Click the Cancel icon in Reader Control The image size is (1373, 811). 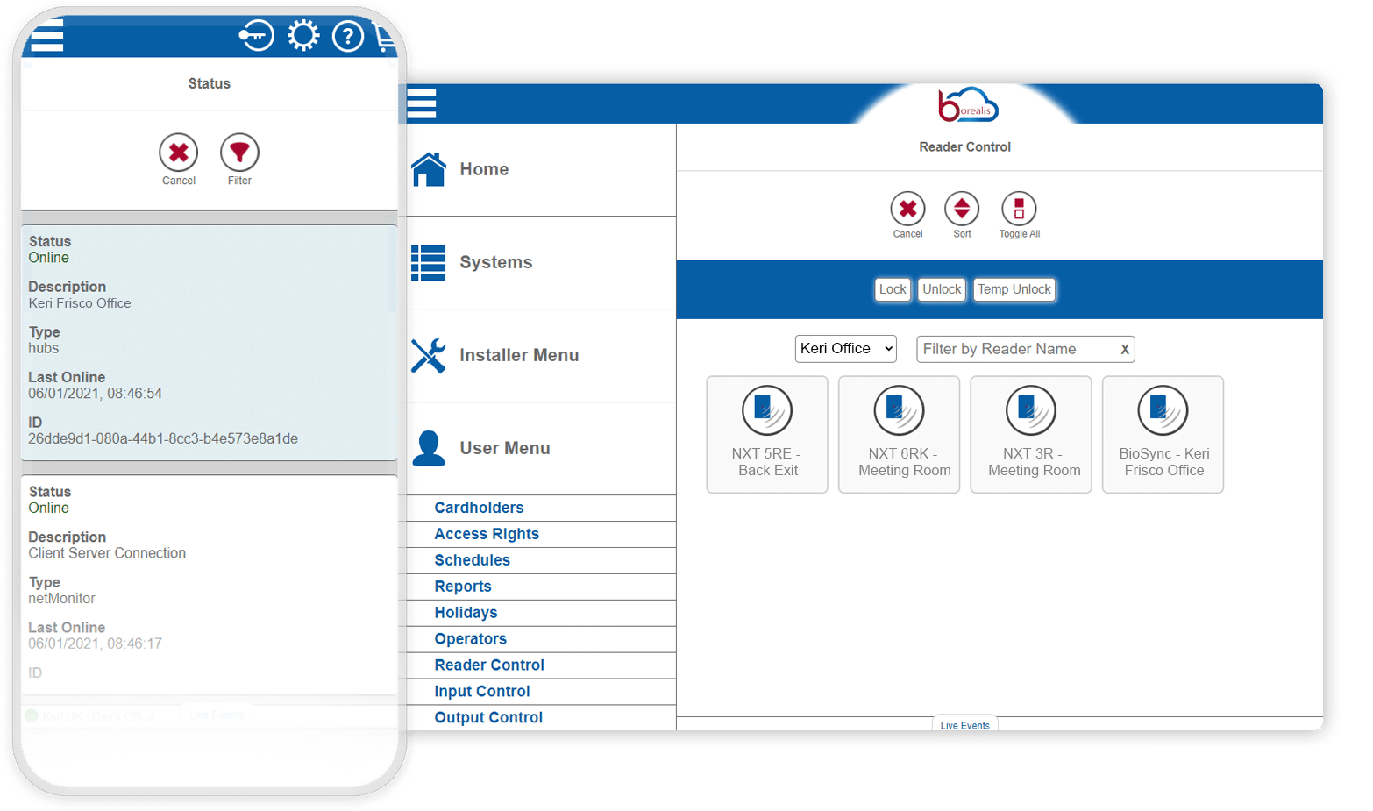(x=907, y=210)
